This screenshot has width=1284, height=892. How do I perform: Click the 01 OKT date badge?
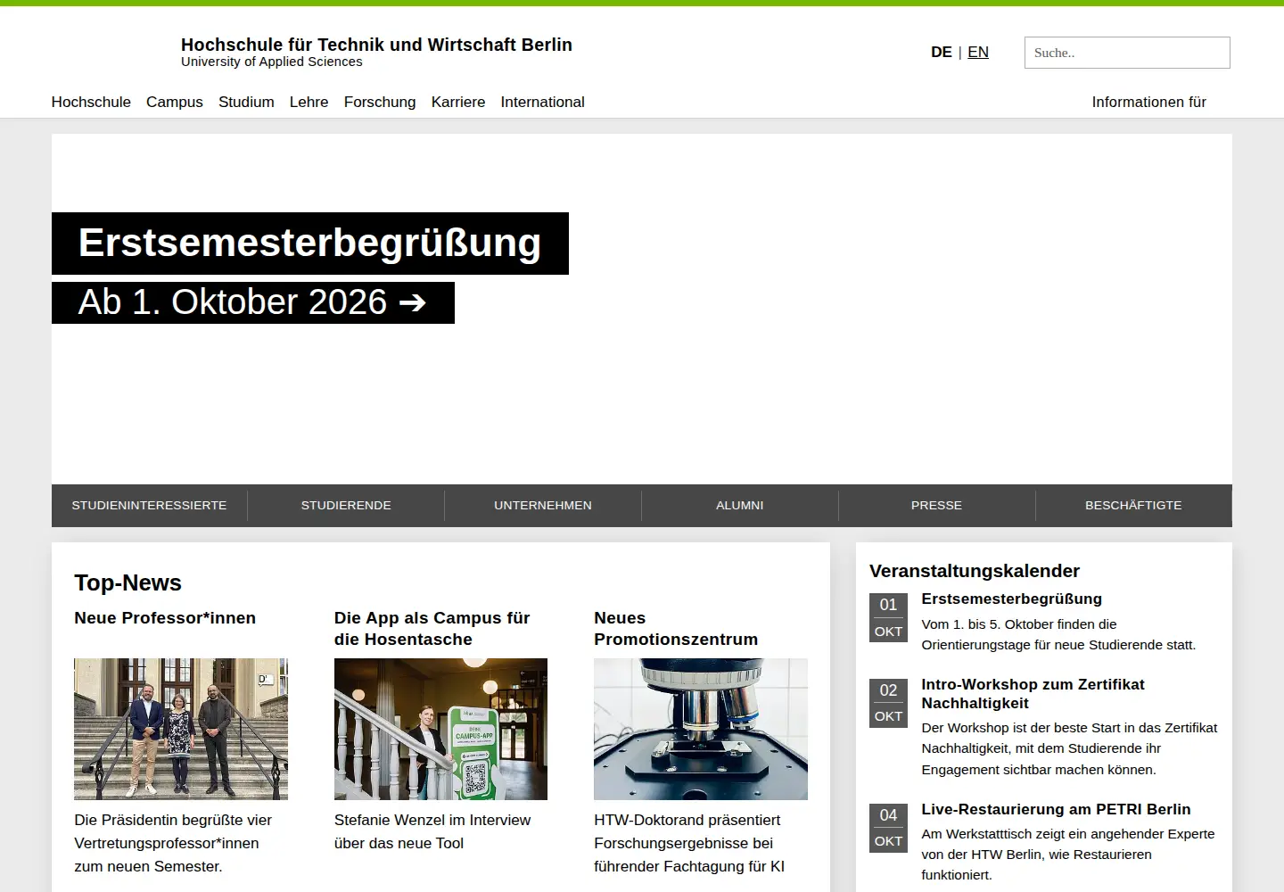tap(888, 617)
